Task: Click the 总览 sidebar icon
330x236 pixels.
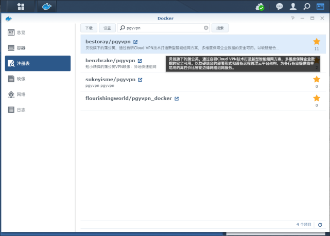Action: click(x=11, y=32)
